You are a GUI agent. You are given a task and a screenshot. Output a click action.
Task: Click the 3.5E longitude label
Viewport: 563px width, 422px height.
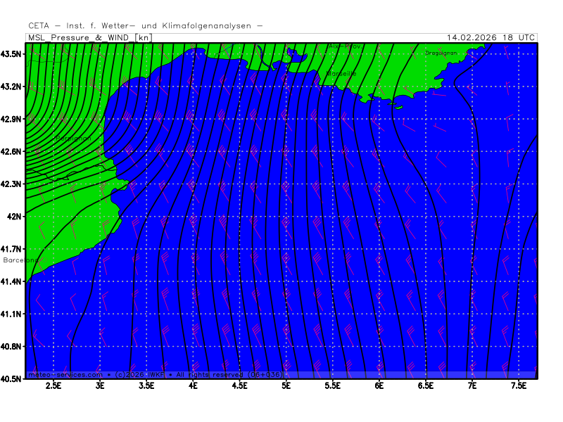146,385
